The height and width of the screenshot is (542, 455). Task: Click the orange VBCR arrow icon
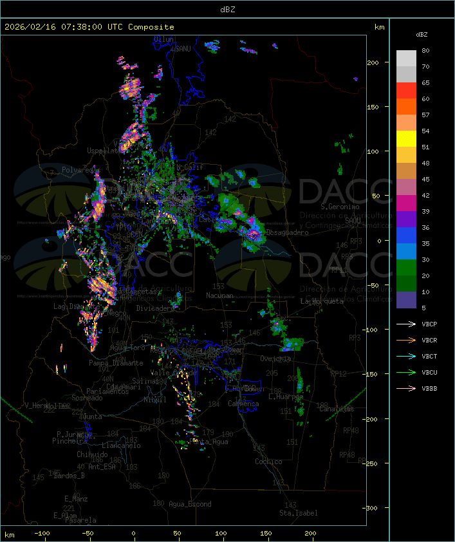click(x=406, y=340)
